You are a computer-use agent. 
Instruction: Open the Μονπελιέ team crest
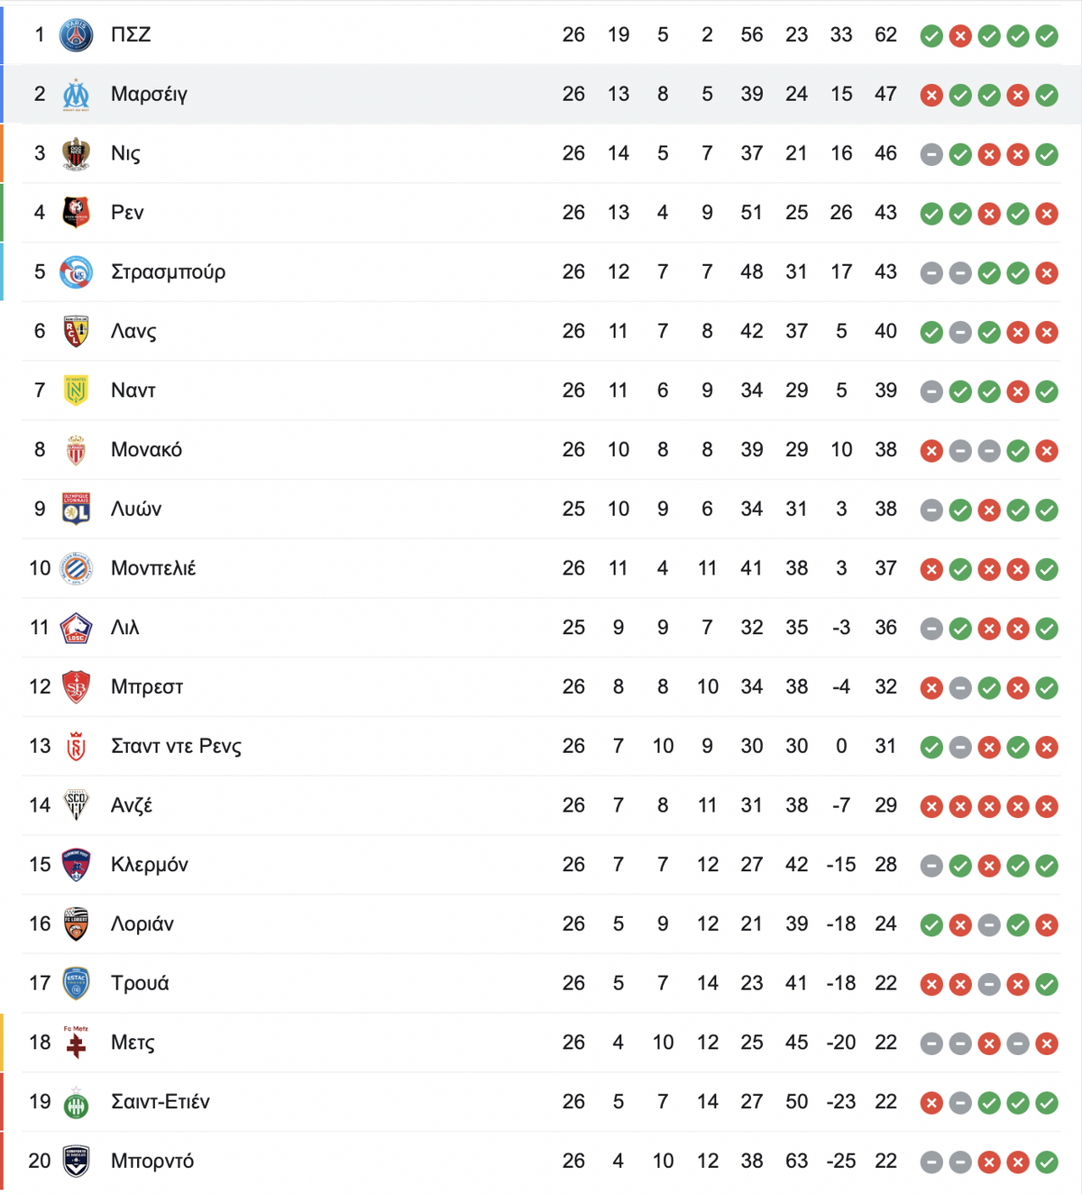76,569
